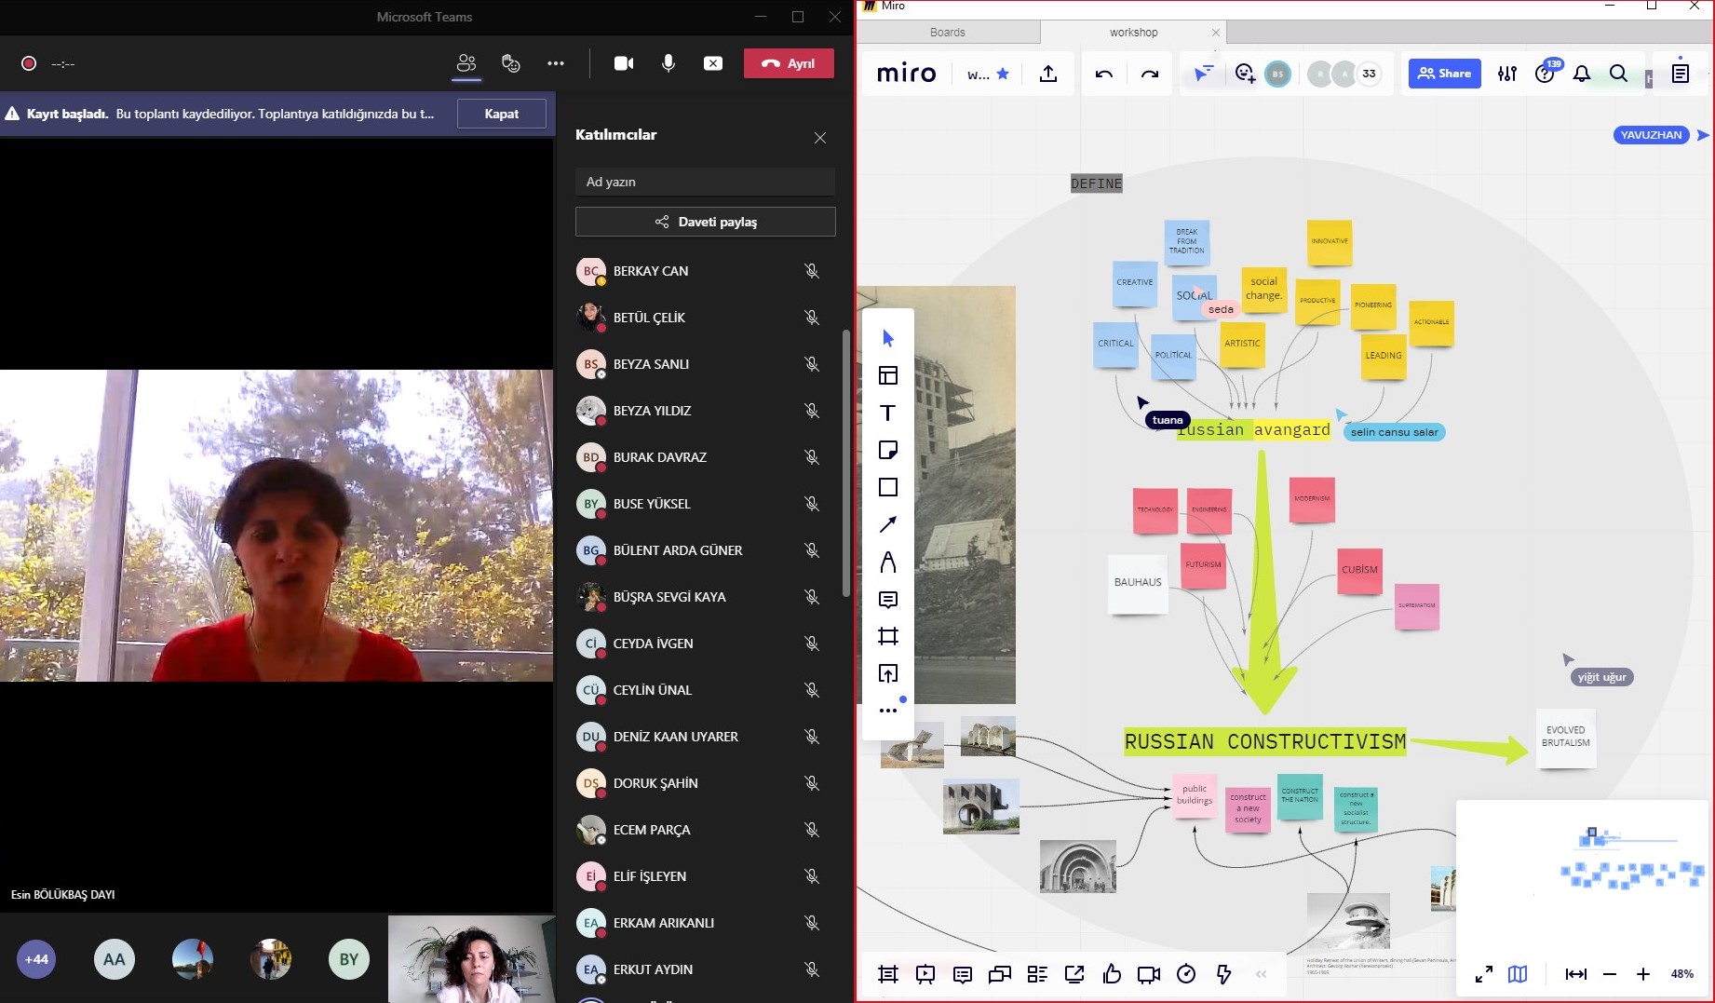Click the participants list scrollbar

845,463
